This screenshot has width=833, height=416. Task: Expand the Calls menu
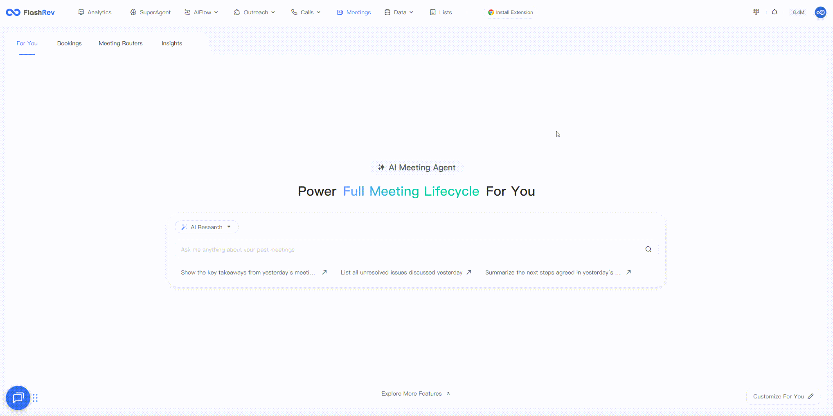pos(306,12)
